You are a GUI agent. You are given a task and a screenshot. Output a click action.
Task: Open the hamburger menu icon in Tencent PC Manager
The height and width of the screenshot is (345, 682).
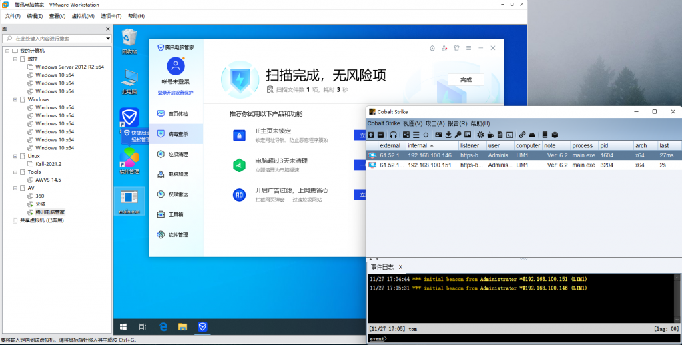pos(468,48)
